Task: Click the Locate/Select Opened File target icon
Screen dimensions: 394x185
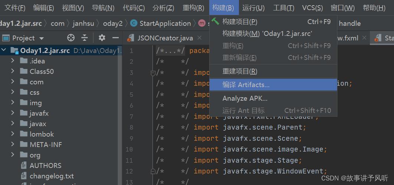Action: 71,38
